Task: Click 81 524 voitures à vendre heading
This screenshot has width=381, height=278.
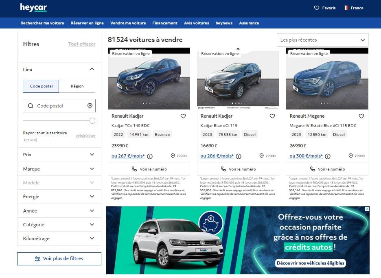Action: pos(145,39)
